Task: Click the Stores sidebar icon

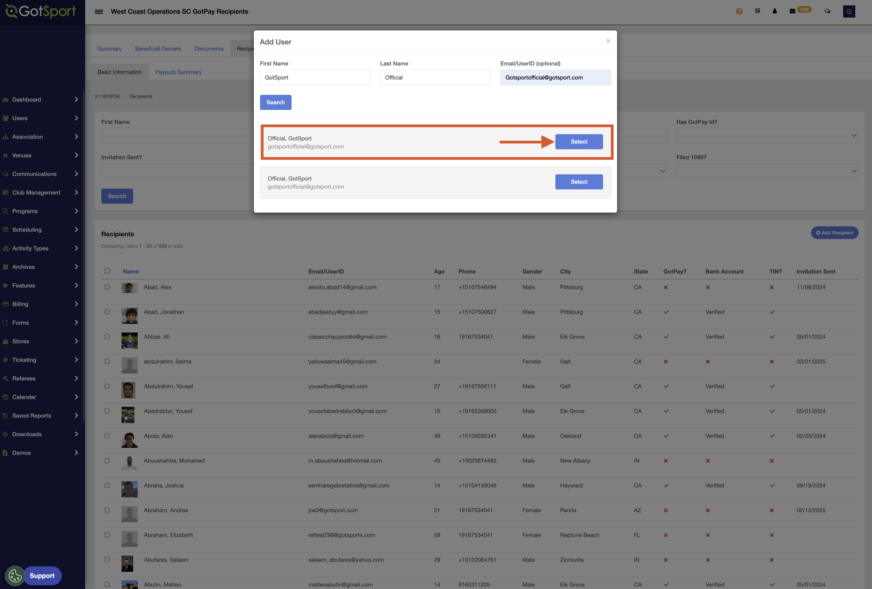Action: (x=5, y=341)
